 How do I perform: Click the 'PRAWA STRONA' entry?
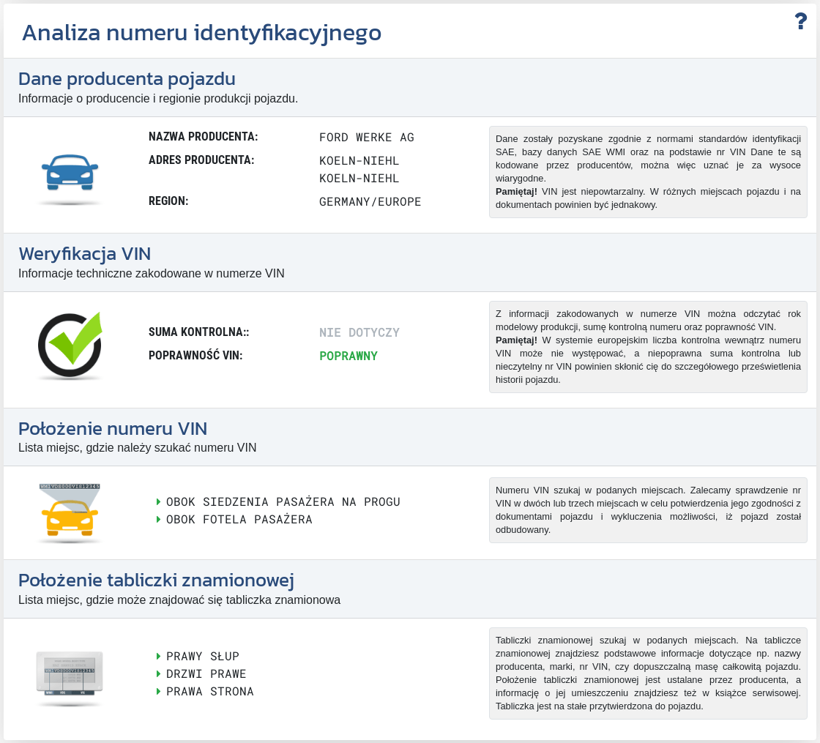(x=209, y=692)
